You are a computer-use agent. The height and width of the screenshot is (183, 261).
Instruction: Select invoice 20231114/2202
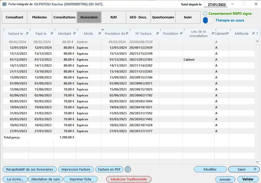point(141,66)
